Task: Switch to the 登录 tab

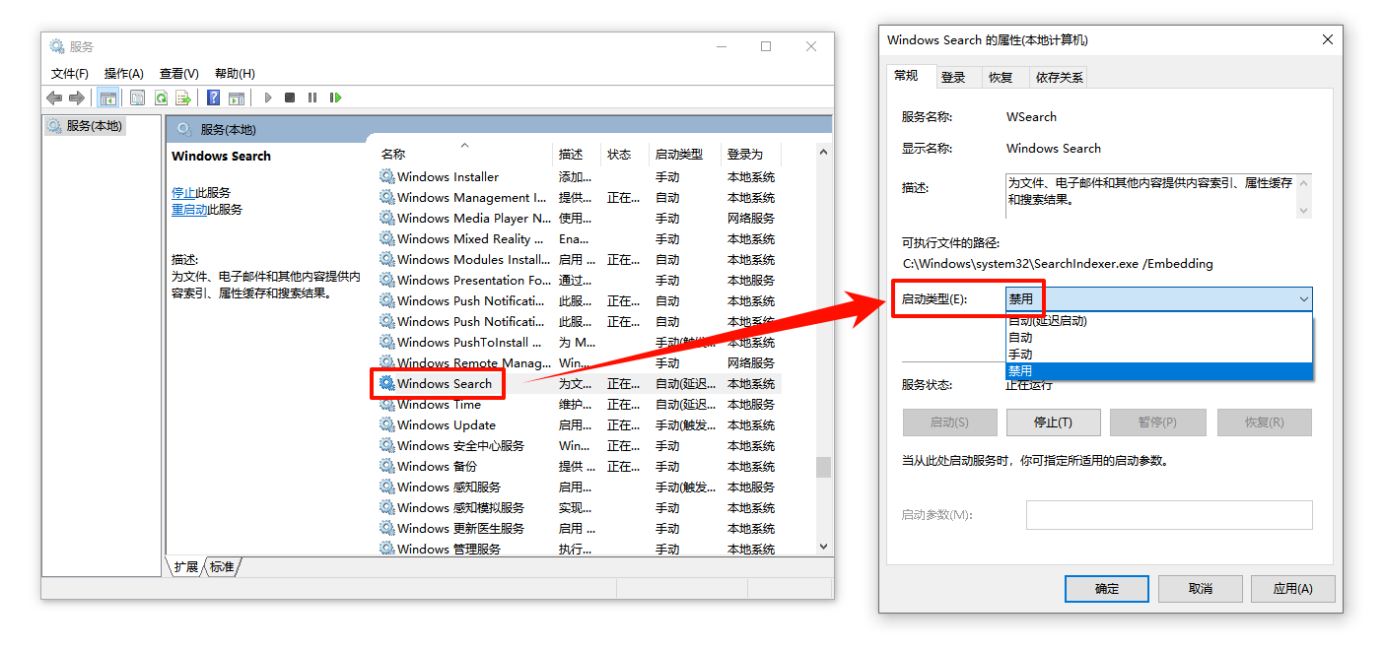Action: point(953,77)
